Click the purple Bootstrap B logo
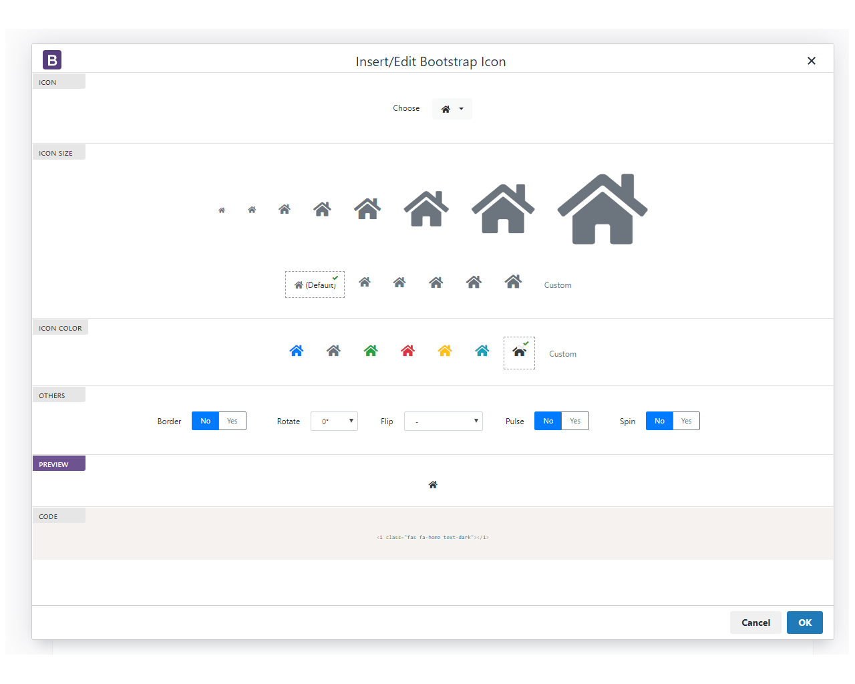 (52, 60)
